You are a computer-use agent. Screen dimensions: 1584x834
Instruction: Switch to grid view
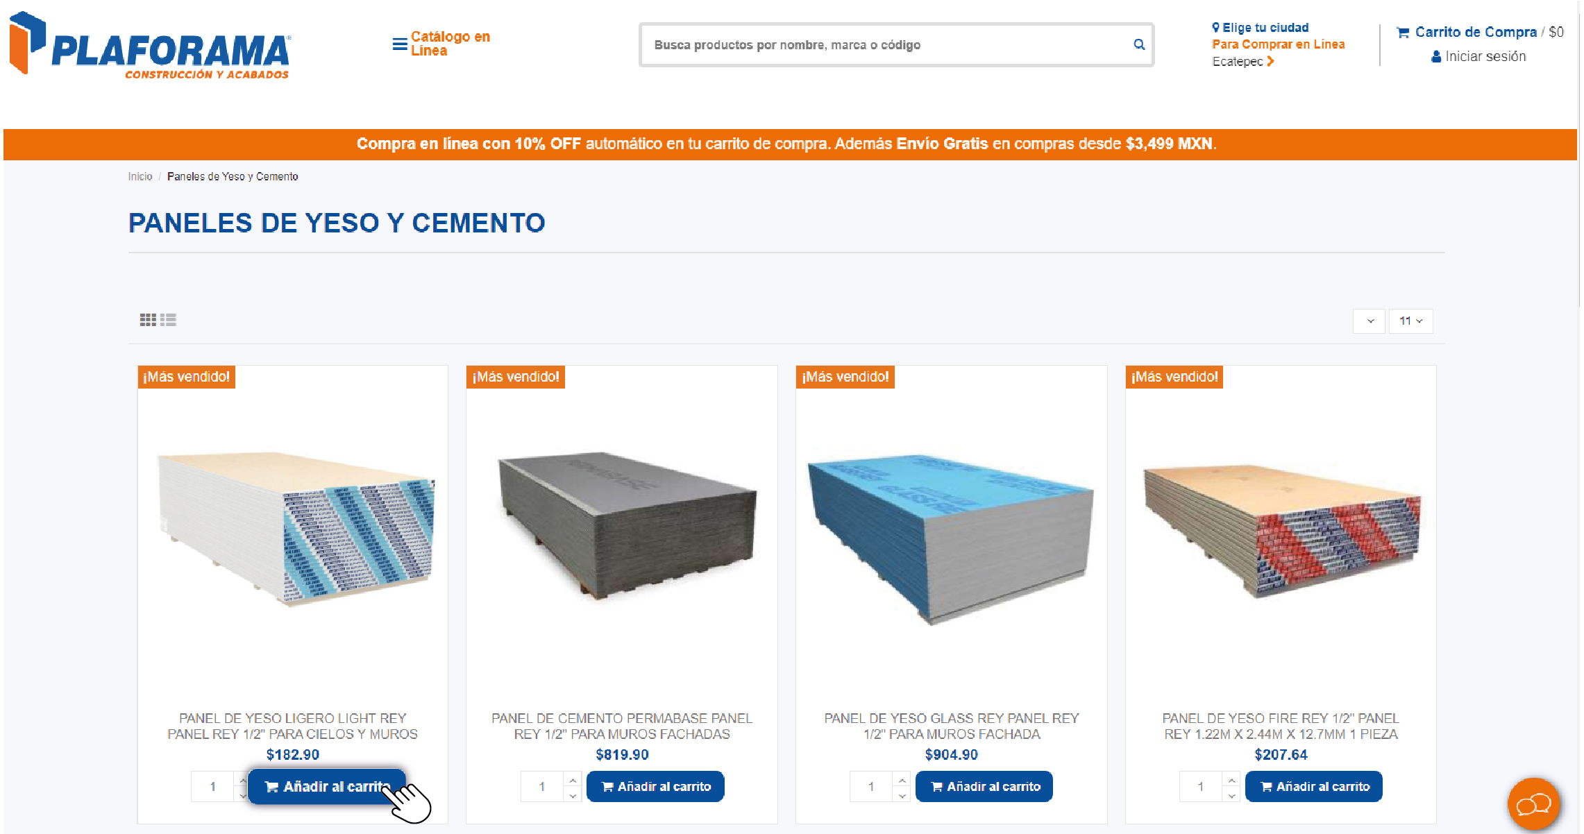tap(148, 320)
